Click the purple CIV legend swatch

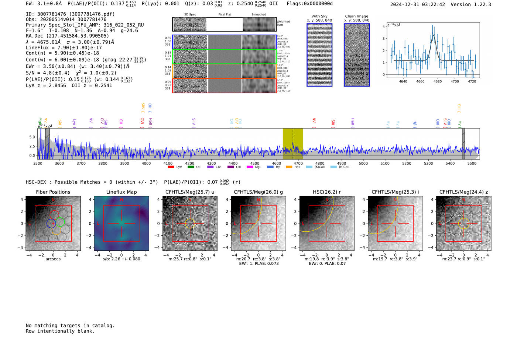(x=210, y=167)
